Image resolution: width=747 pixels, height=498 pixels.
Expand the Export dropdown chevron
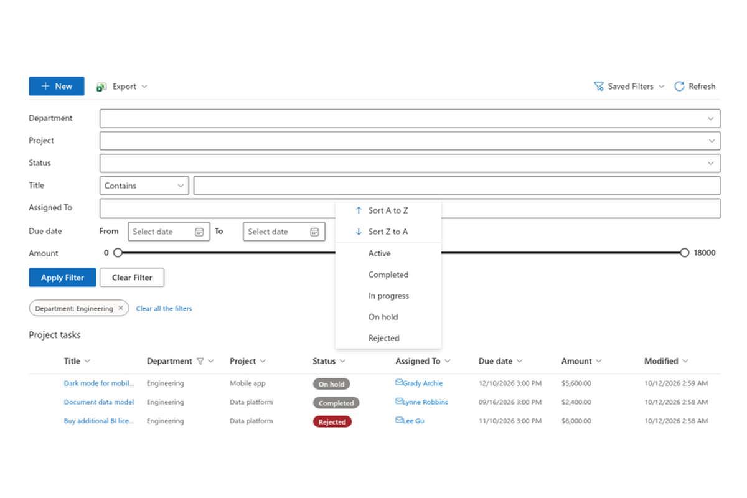[x=144, y=87]
